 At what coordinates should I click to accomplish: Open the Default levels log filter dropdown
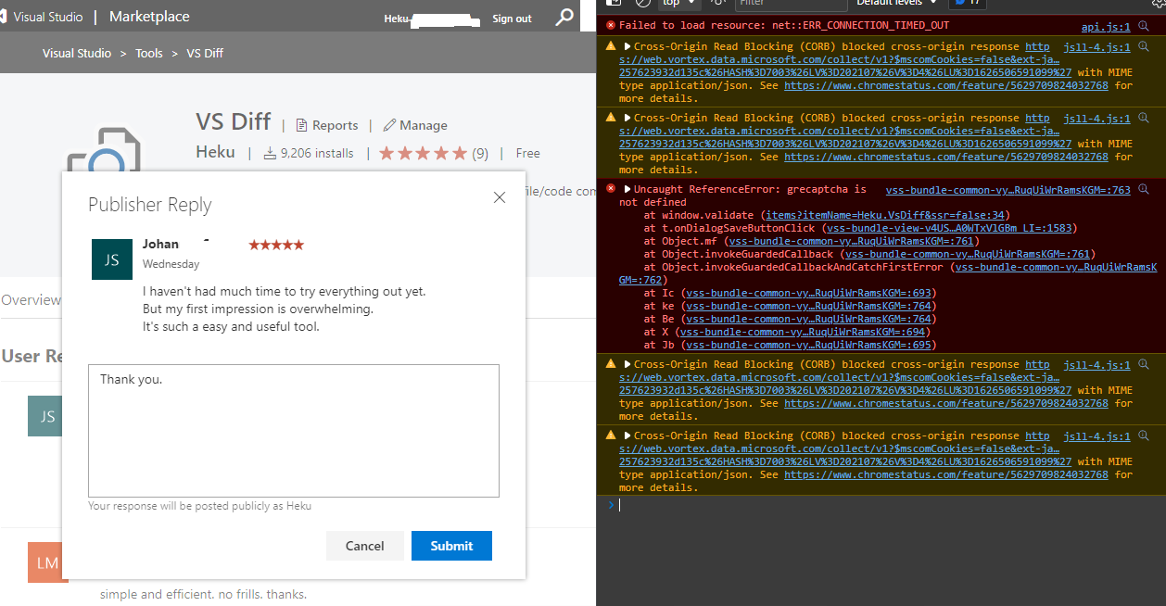pyautogui.click(x=891, y=5)
